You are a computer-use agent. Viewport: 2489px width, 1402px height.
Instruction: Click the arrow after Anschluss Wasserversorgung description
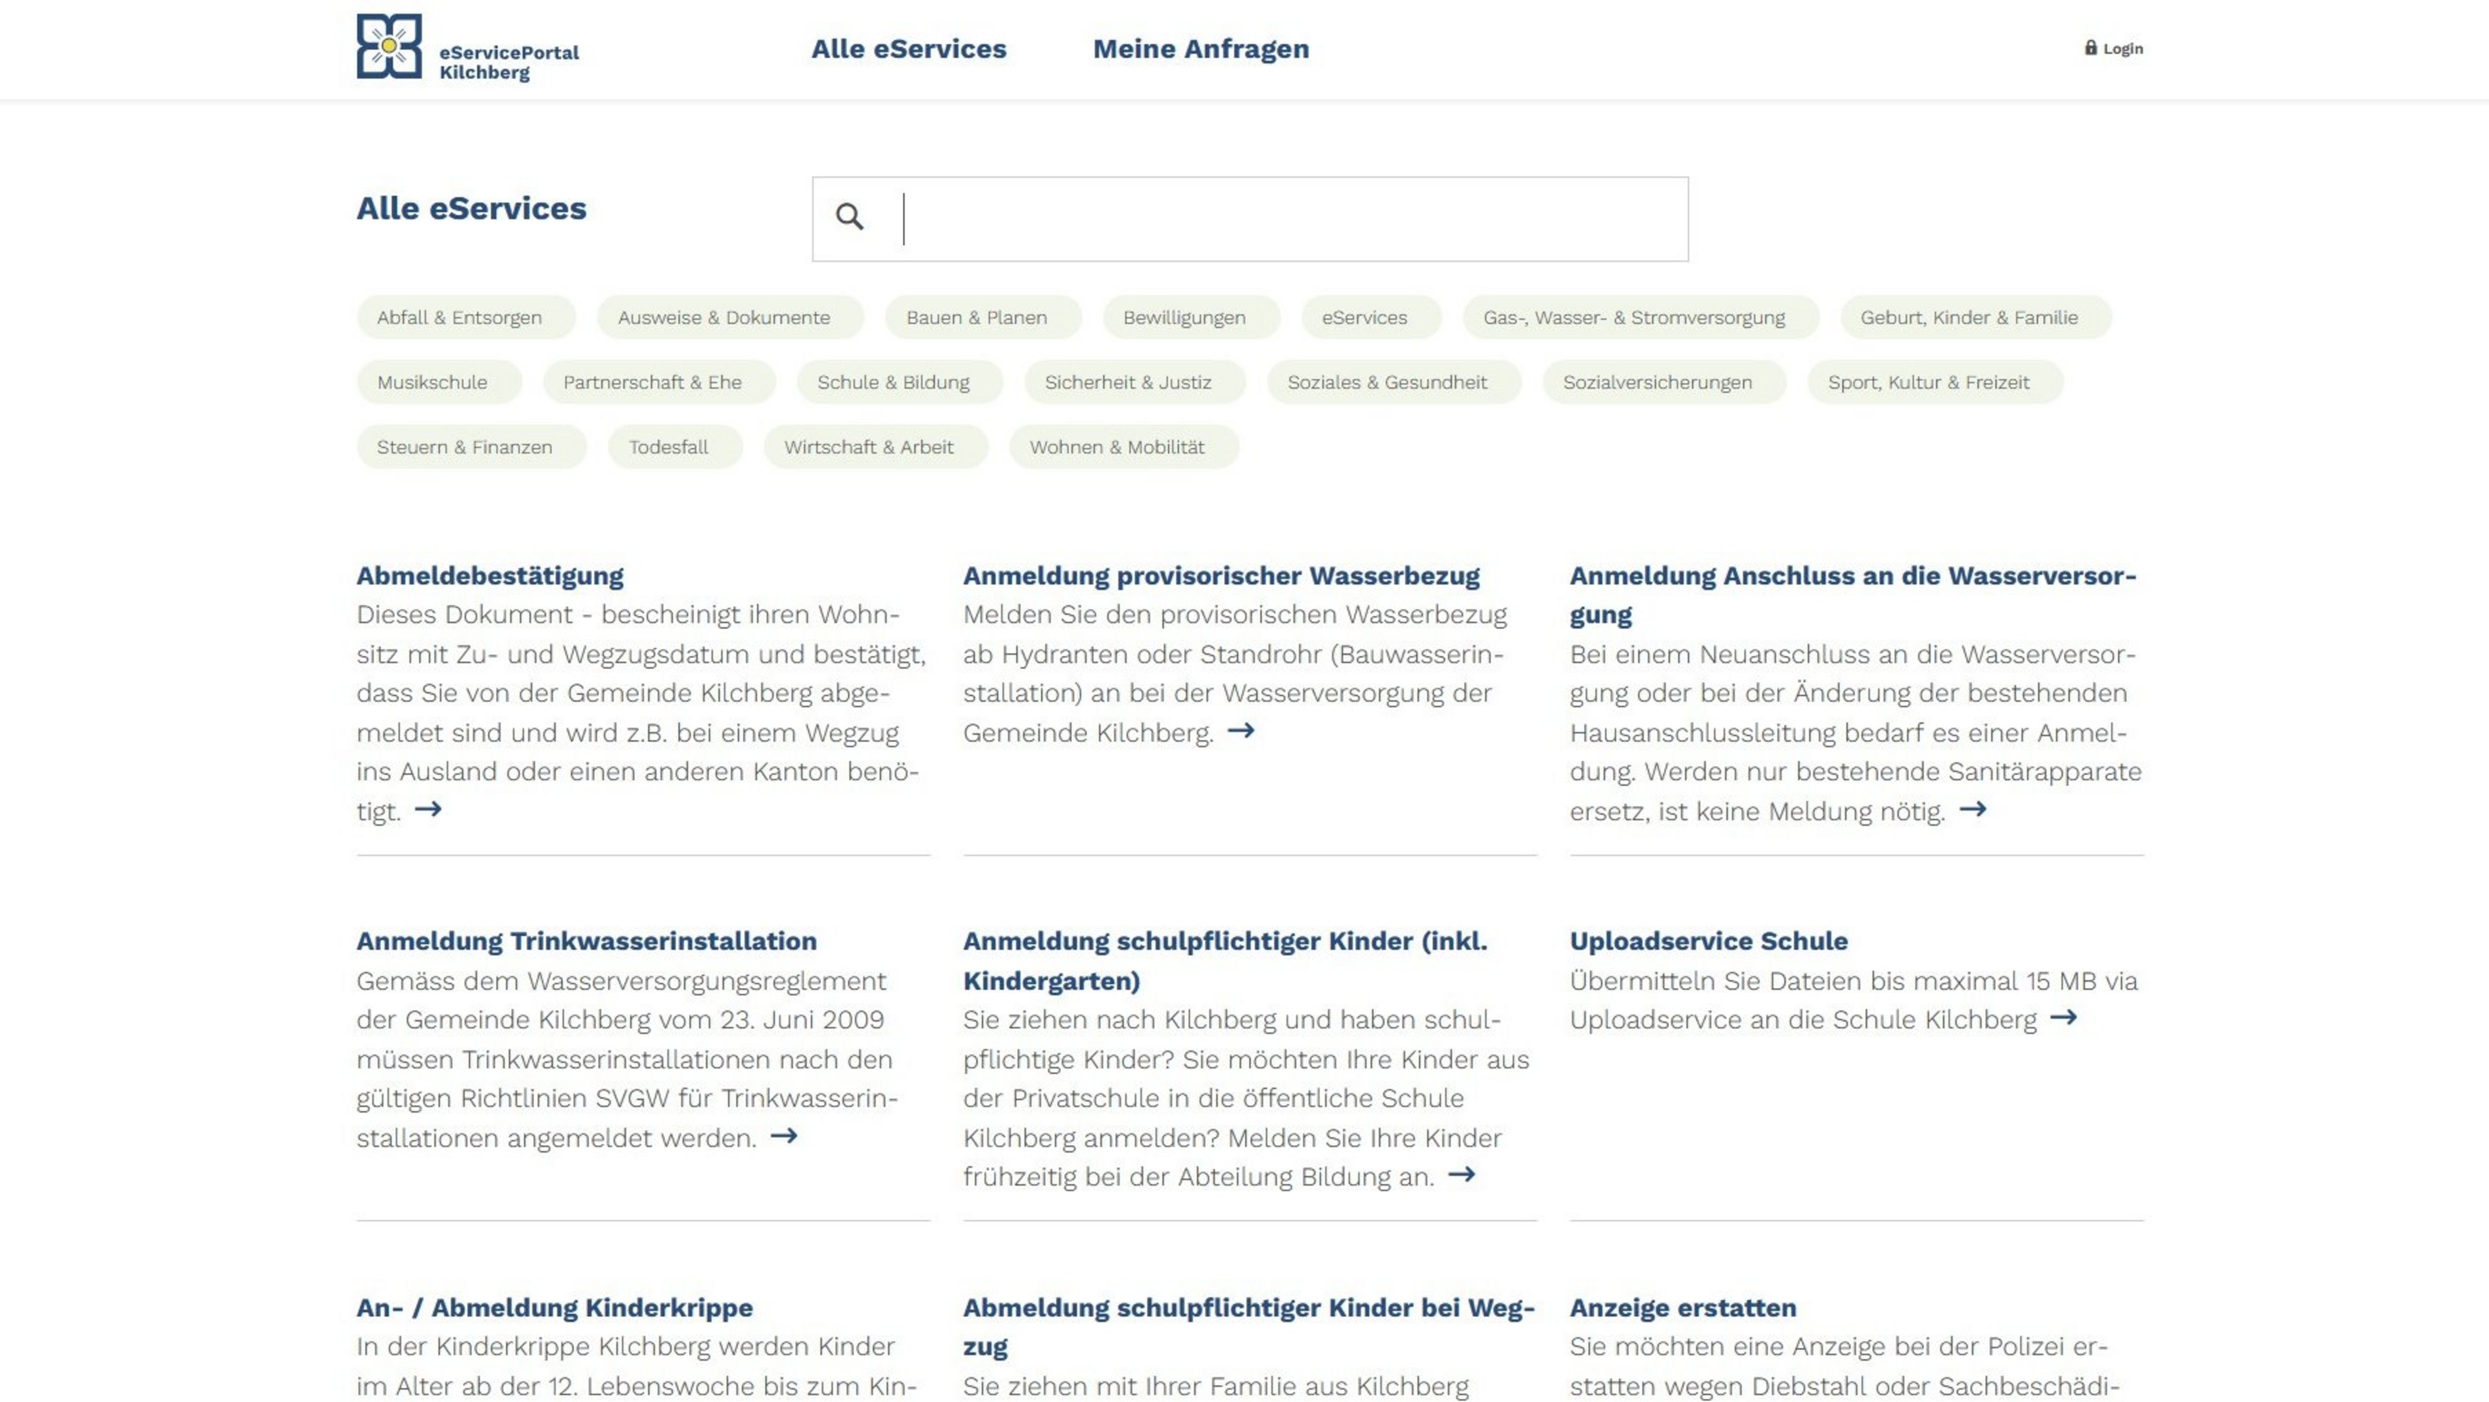pyautogui.click(x=1973, y=810)
